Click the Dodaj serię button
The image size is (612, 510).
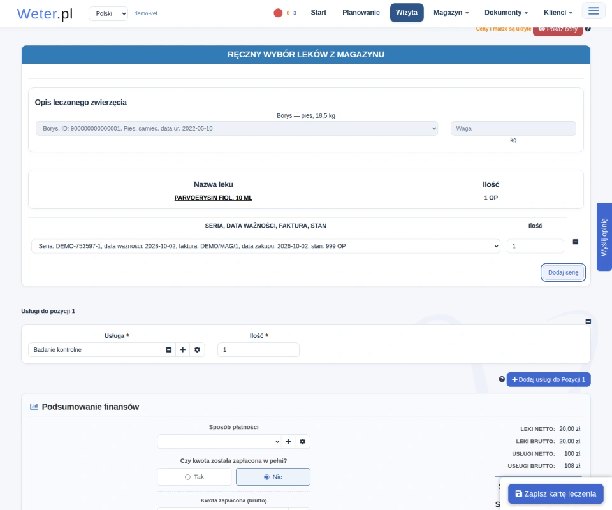[x=563, y=272]
